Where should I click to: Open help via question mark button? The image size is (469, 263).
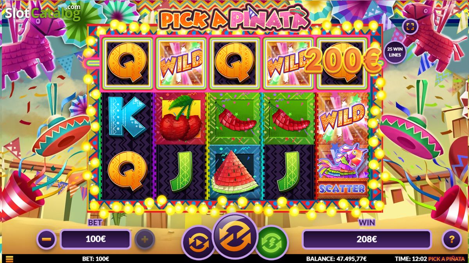pyautogui.click(x=451, y=239)
